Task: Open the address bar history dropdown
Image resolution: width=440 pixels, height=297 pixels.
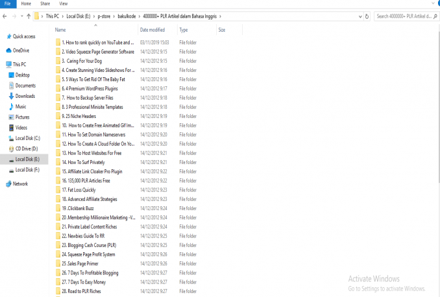Action: tap(359, 16)
